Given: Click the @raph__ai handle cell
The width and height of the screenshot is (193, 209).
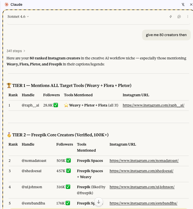Looking at the screenshot, I should click(x=30, y=105).
